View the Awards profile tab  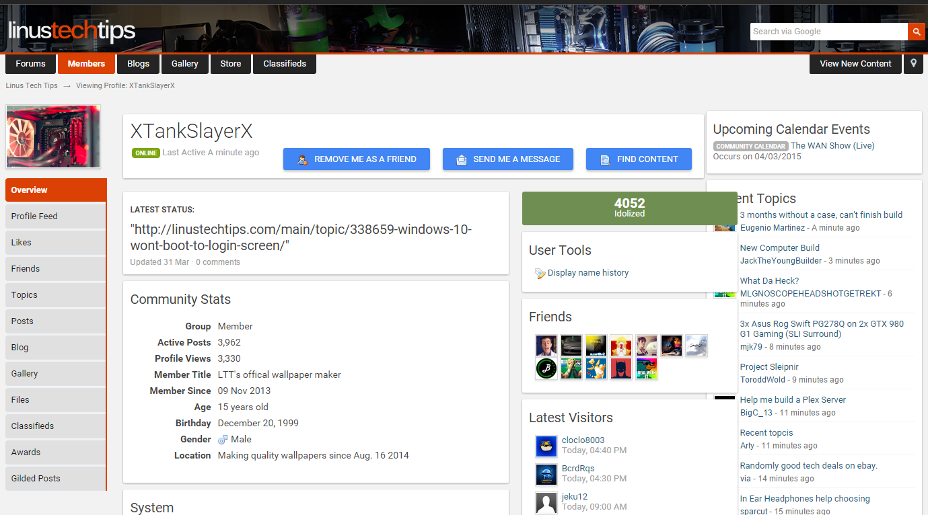click(x=55, y=452)
